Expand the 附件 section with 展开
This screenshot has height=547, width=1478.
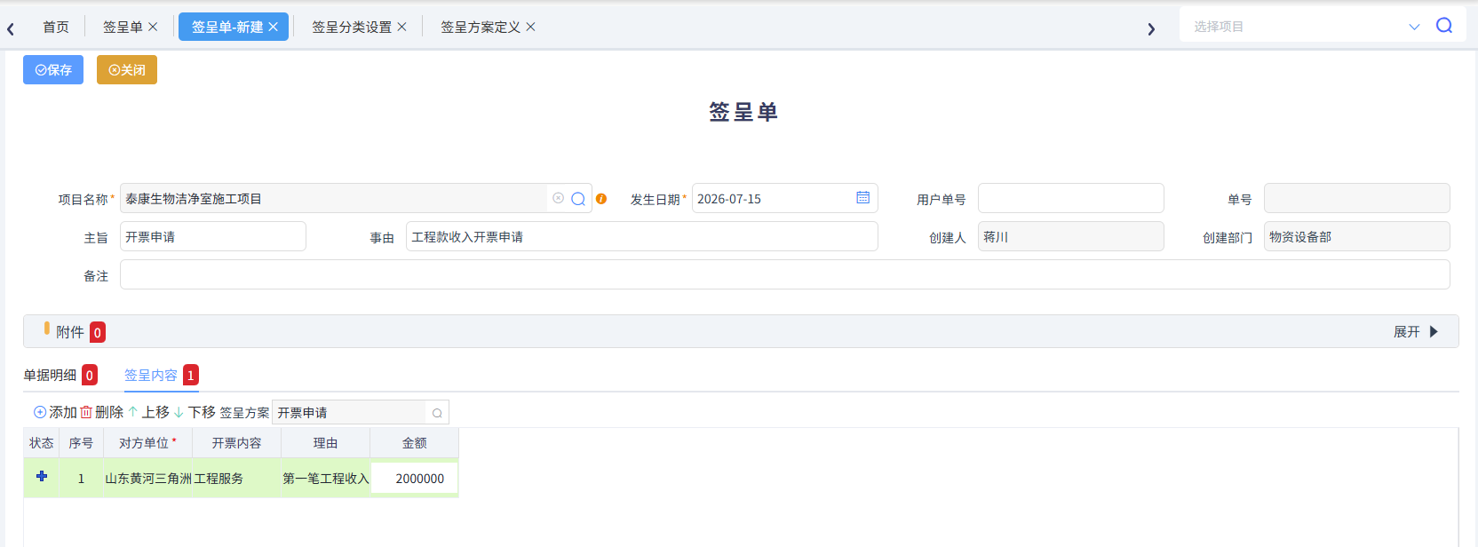click(x=1416, y=331)
